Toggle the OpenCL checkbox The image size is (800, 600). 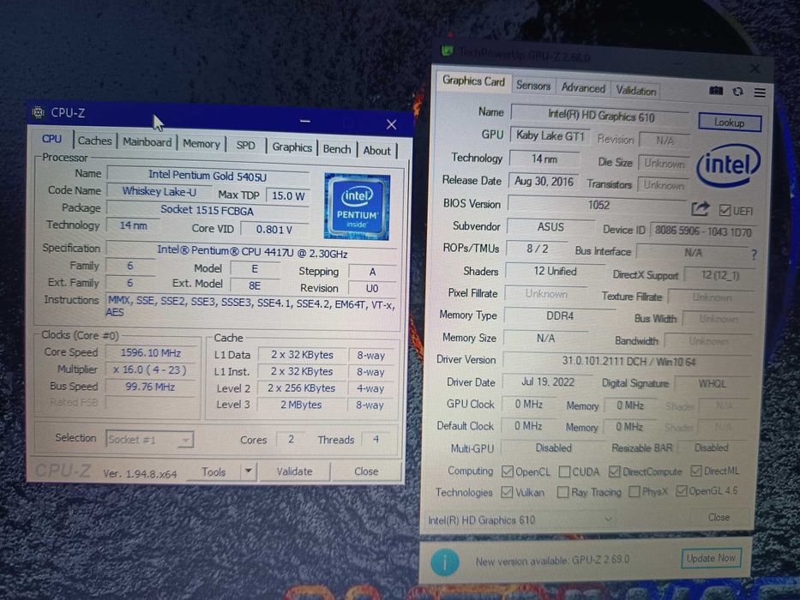coord(507,471)
